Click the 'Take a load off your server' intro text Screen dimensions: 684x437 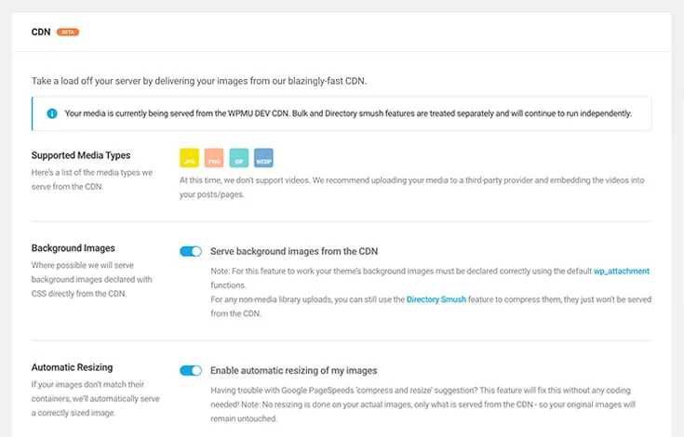199,81
